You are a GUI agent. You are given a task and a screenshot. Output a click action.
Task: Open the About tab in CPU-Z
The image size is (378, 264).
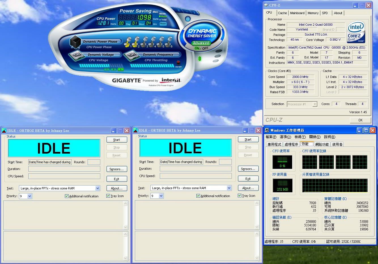(338, 13)
